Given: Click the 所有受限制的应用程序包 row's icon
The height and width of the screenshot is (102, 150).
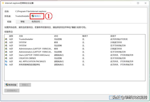Looking at the screenshot, I should point(6,64).
